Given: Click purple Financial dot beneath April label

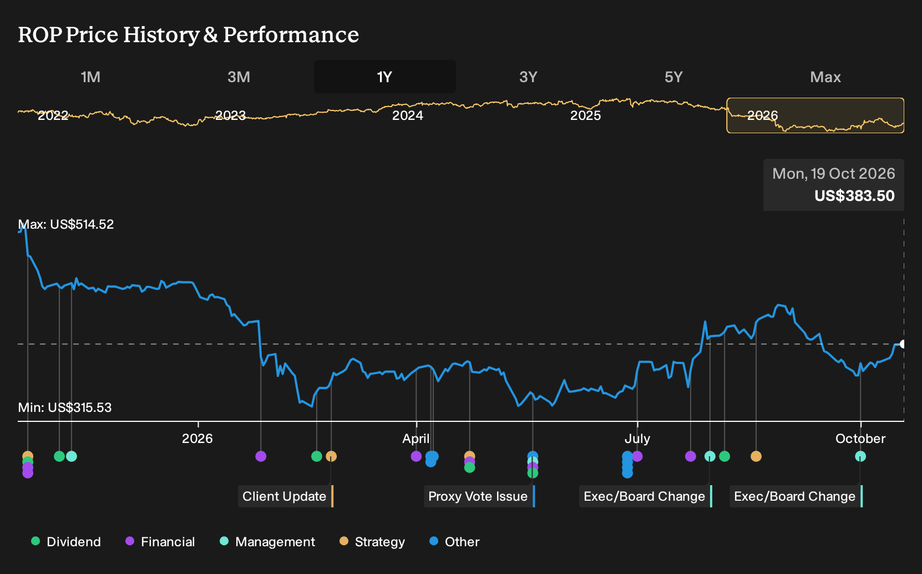Looking at the screenshot, I should [x=416, y=456].
